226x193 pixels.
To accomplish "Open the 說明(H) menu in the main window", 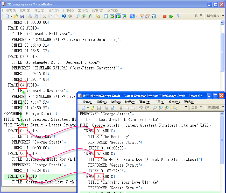I will (112, 11).
